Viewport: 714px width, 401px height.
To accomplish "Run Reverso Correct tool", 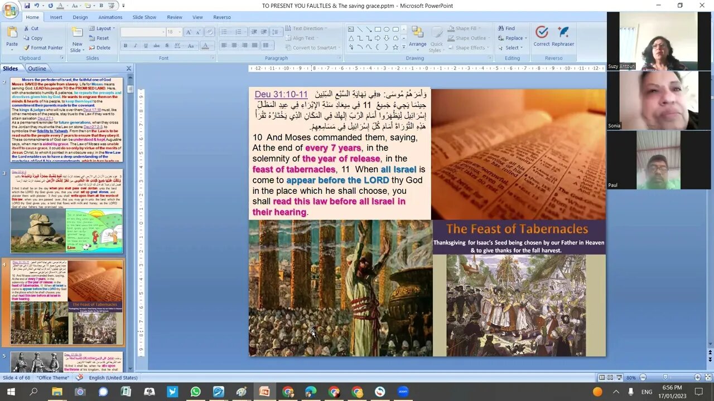I will pos(542,36).
